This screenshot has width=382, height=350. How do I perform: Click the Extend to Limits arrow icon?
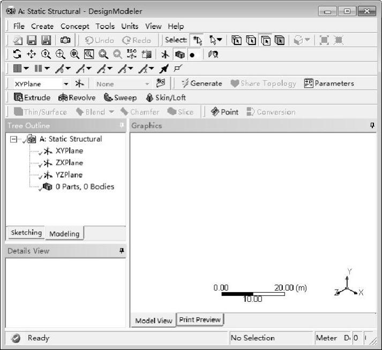[x=164, y=69]
